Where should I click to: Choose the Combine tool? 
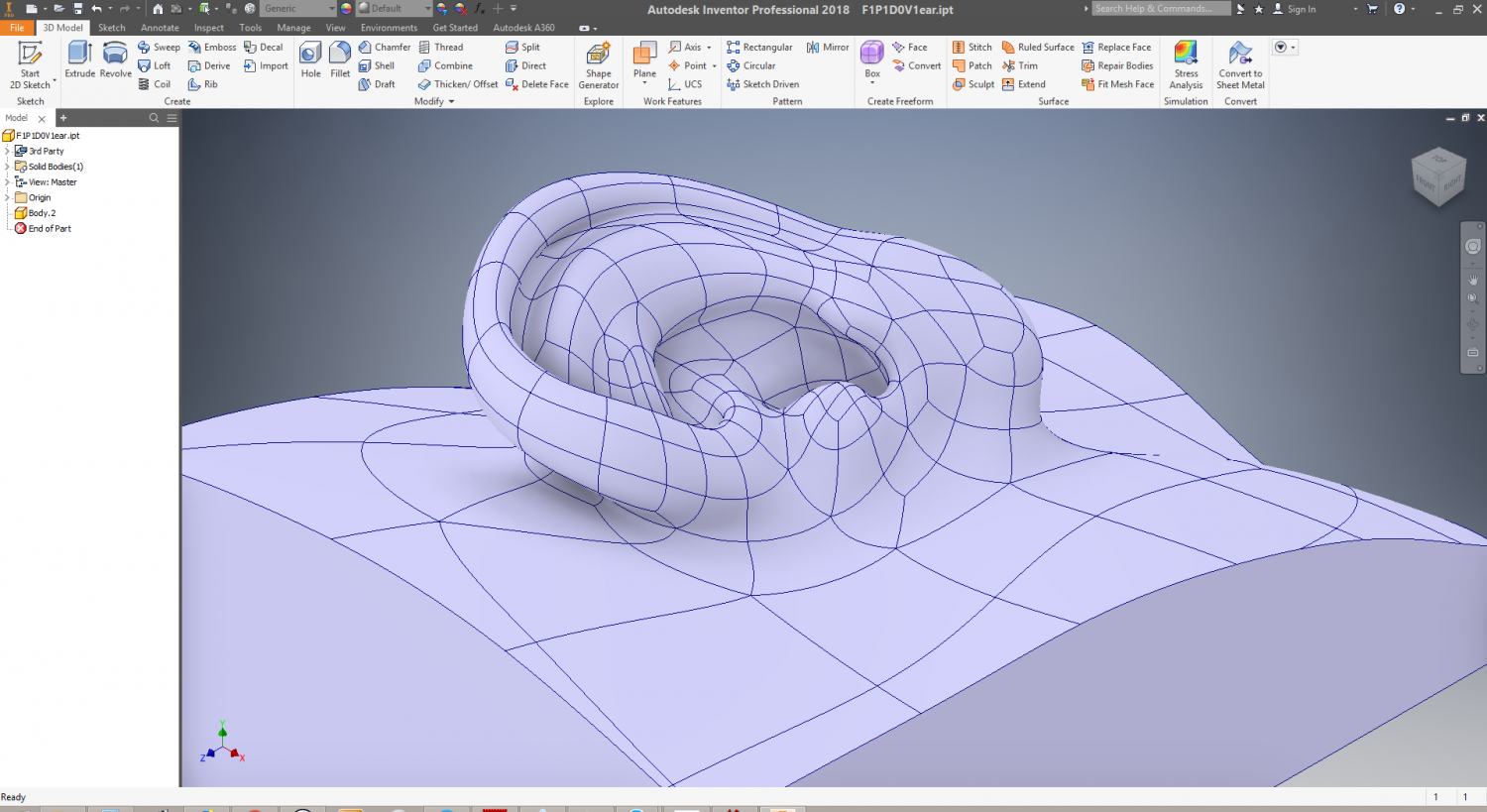click(445, 65)
